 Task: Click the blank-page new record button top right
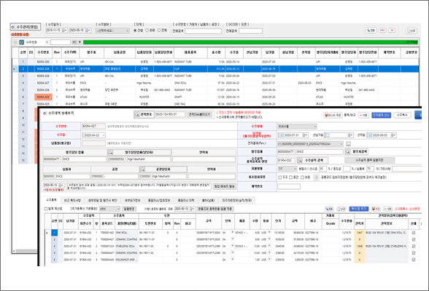(x=411, y=31)
